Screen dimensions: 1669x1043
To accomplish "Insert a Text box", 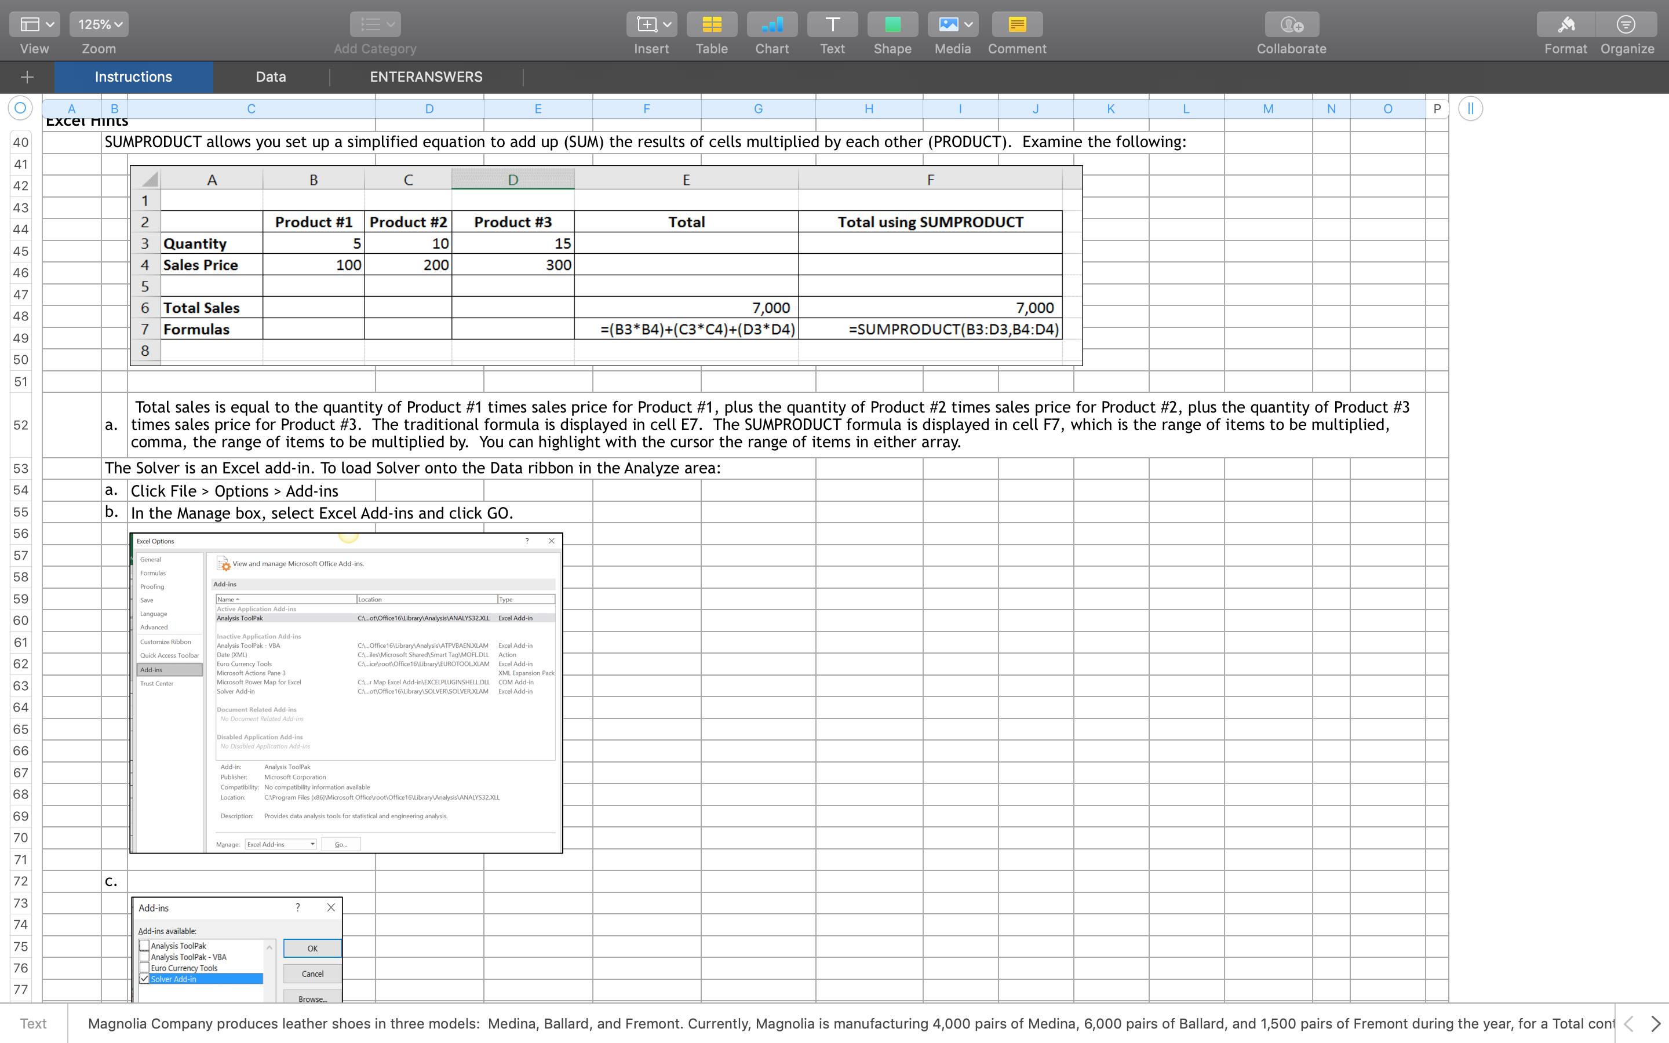I will click(832, 25).
